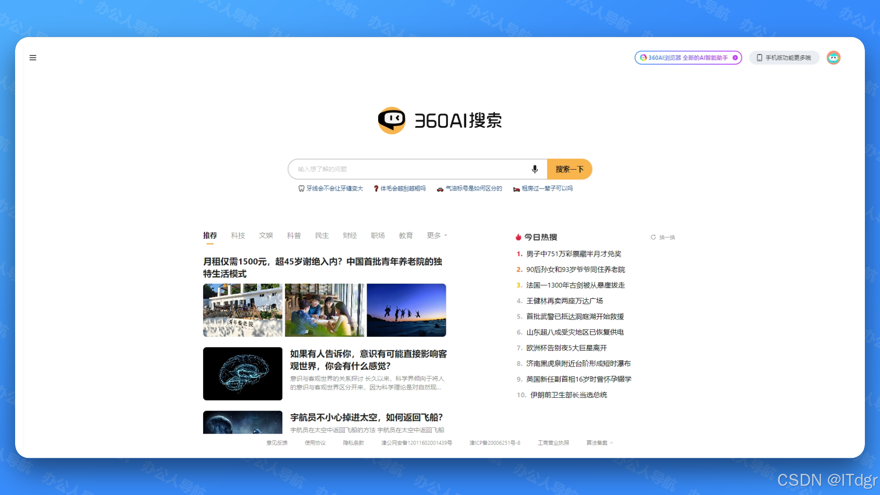Click the people-at-table thumbnail image
The width and height of the screenshot is (880, 495).
coord(324,310)
